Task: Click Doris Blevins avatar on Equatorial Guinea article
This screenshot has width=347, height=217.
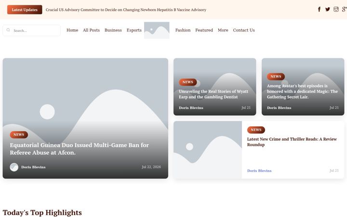Action: point(14,167)
